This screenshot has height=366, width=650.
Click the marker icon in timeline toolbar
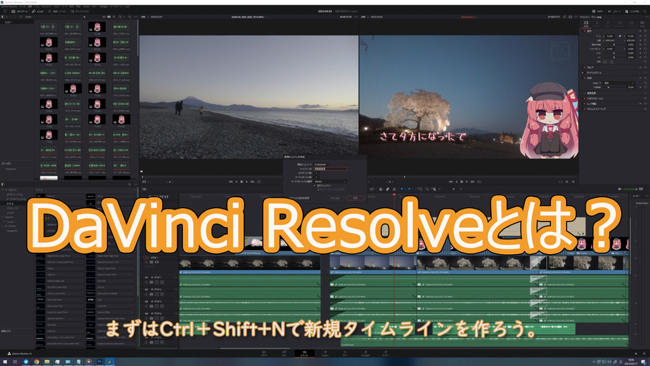[409, 189]
